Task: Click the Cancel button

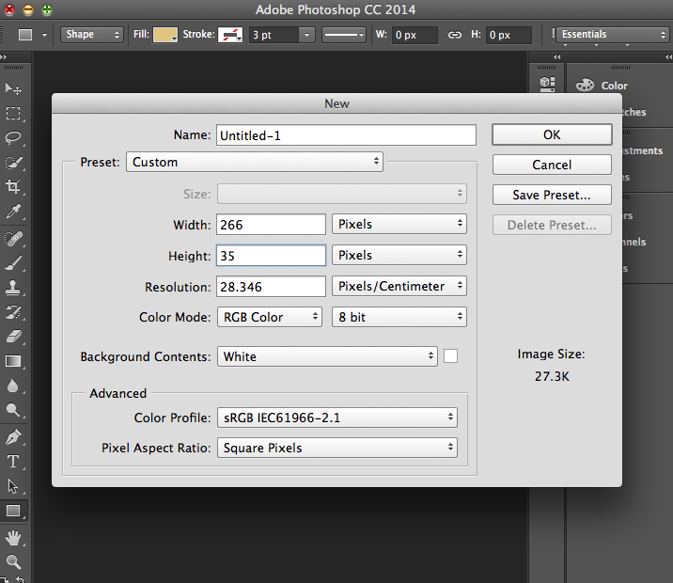Action: point(552,165)
